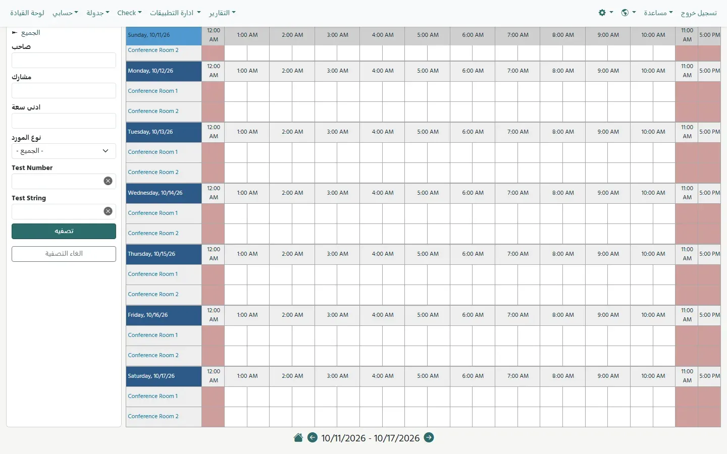The height and width of the screenshot is (454, 727).
Task: Click the تصفيه filter button
Action: [64, 231]
